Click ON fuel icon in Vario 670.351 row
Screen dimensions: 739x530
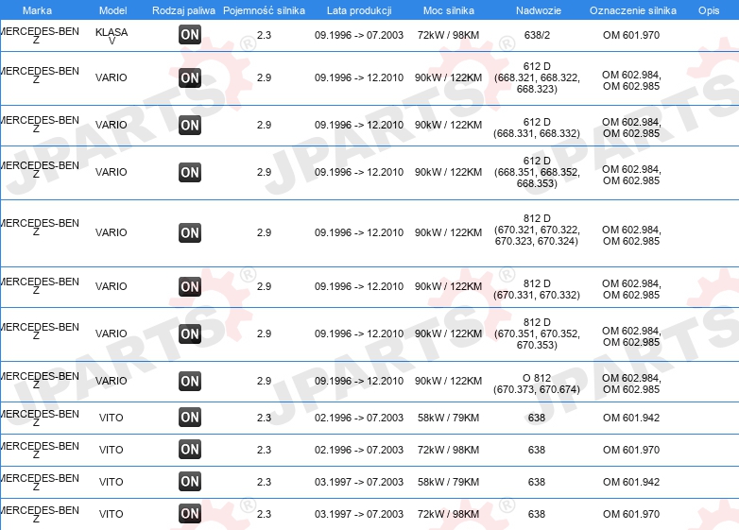190,333
